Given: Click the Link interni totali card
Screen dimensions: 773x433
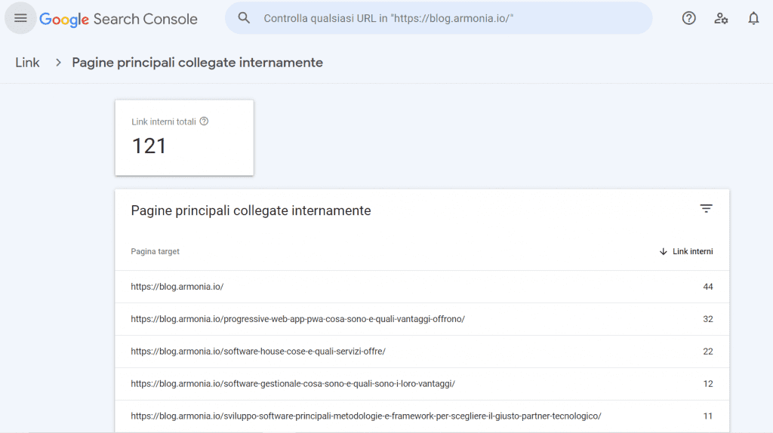Looking at the screenshot, I should 184,137.
